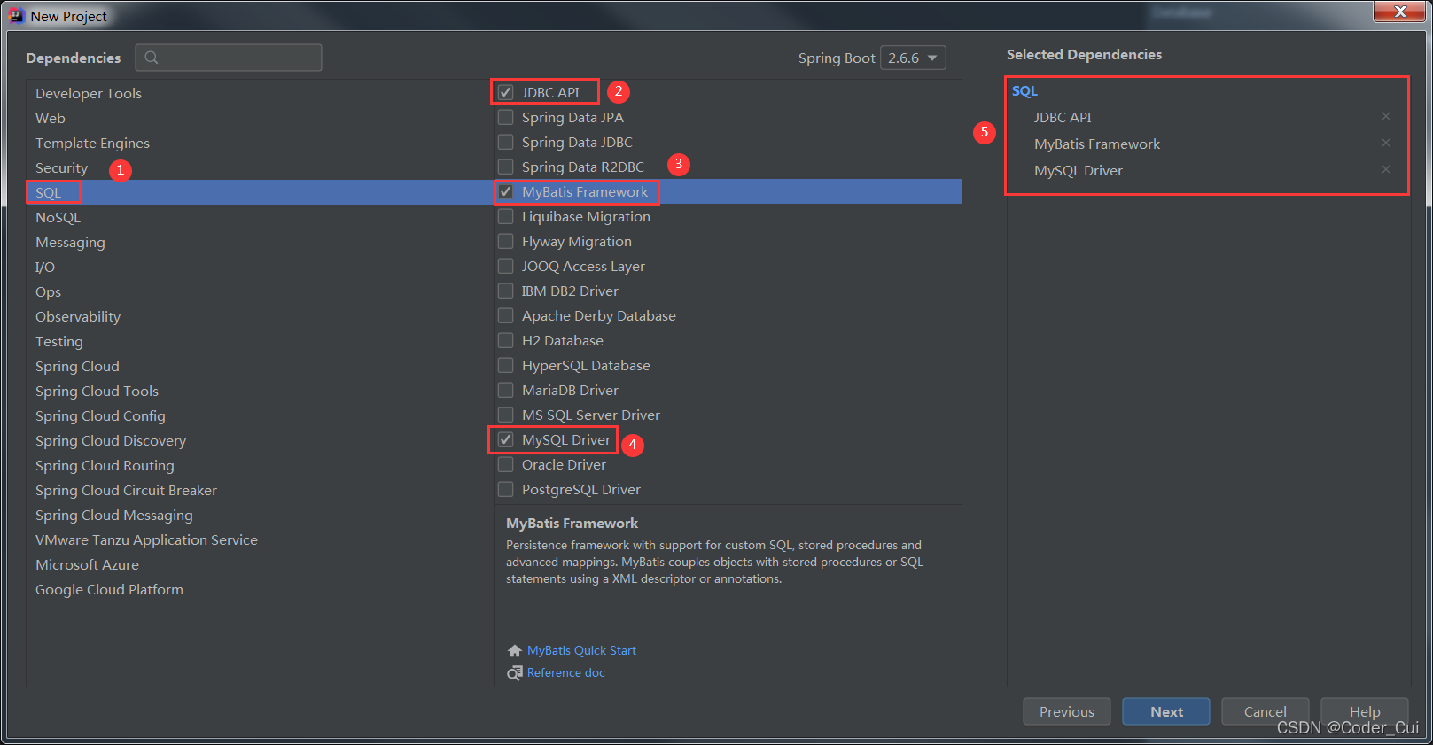Select the NoSQL dependency category

(58, 217)
